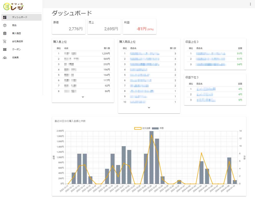Screen dimensions: 255x198
Task: Open the three-dot menu at top right
Action: [250, 4]
